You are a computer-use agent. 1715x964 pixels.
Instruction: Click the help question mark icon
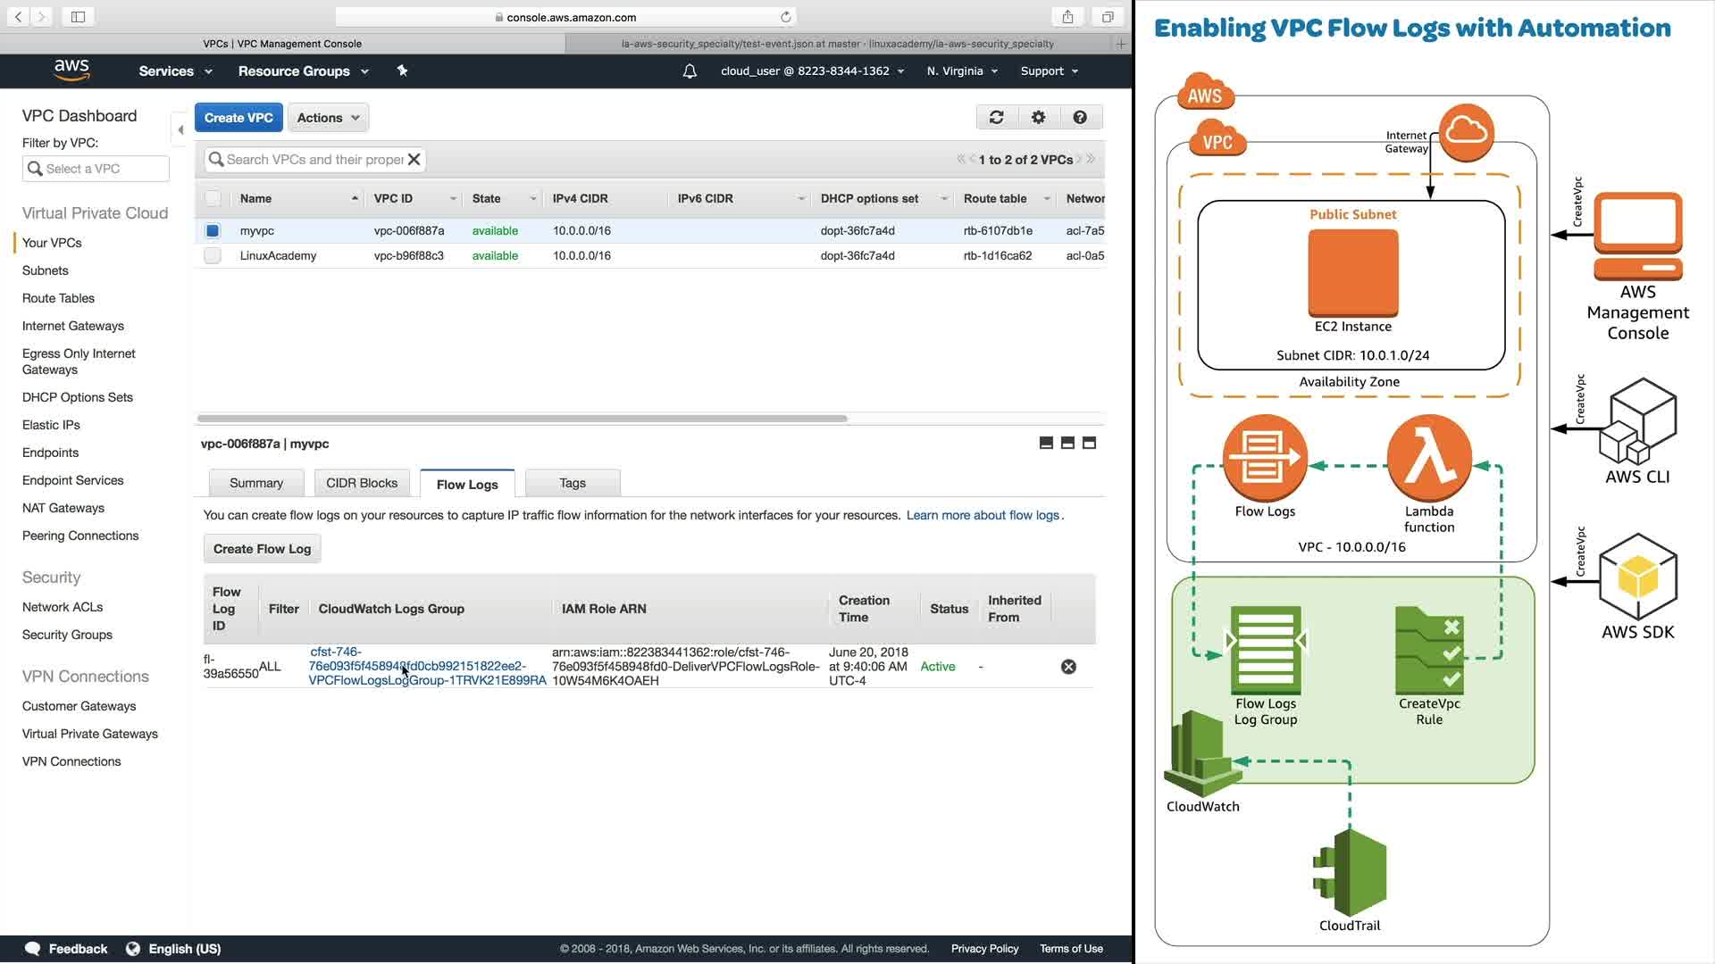[1080, 117]
